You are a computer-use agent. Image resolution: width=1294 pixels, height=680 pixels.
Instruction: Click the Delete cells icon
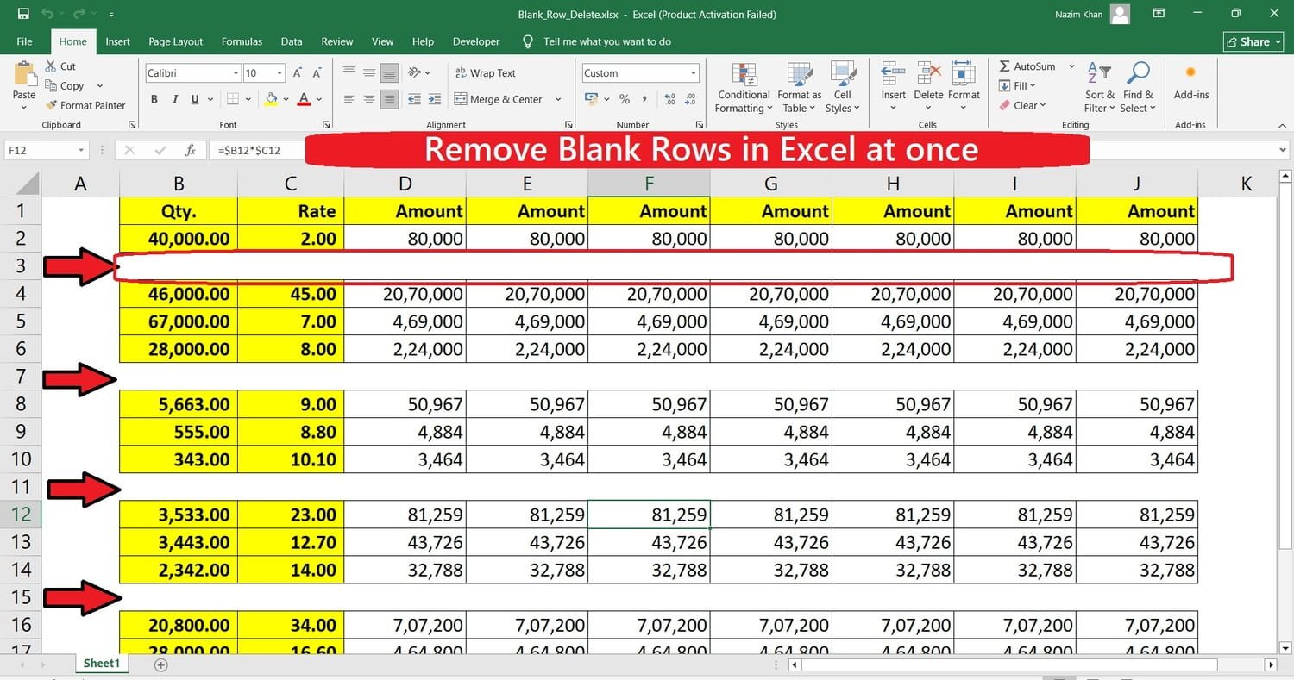[928, 74]
